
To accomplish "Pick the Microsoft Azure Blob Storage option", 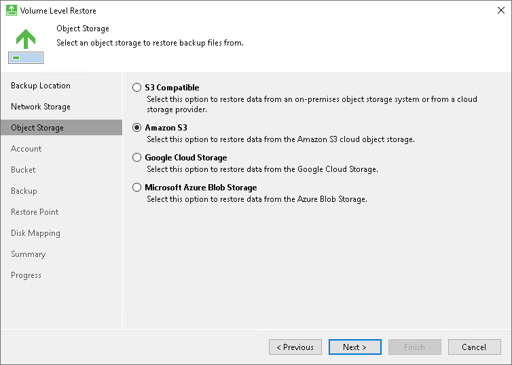I will 136,187.
